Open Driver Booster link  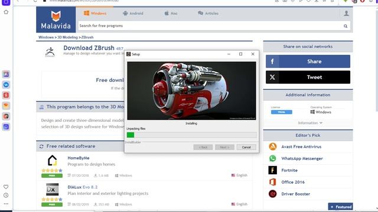click(x=295, y=194)
